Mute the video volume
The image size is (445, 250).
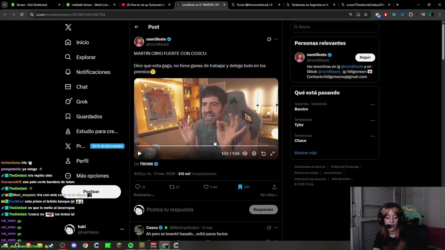(x=245, y=153)
